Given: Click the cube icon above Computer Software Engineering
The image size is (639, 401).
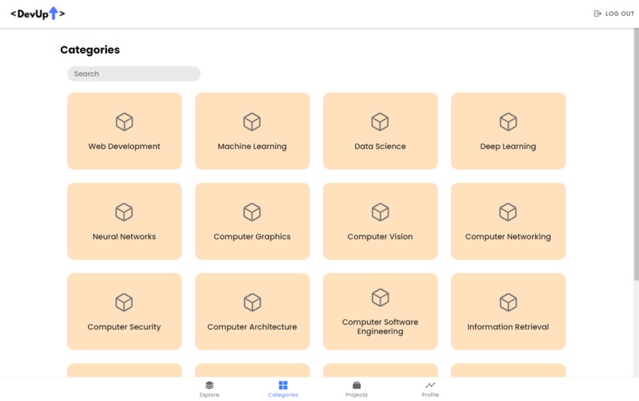Looking at the screenshot, I should coord(381,297).
